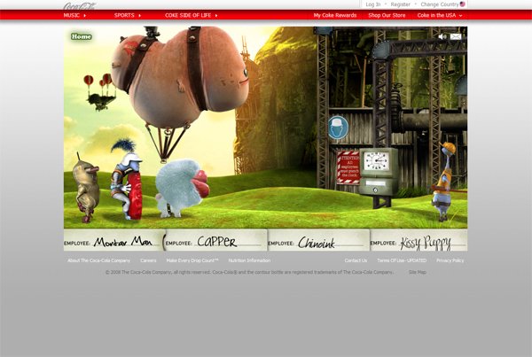Open My Coke Rewards
Image resolution: width=532 pixels, height=357 pixels.
click(335, 15)
